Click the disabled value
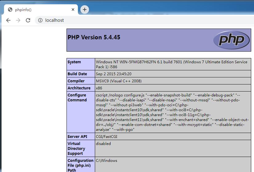The width and height of the screenshot is (254, 172). [103, 143]
